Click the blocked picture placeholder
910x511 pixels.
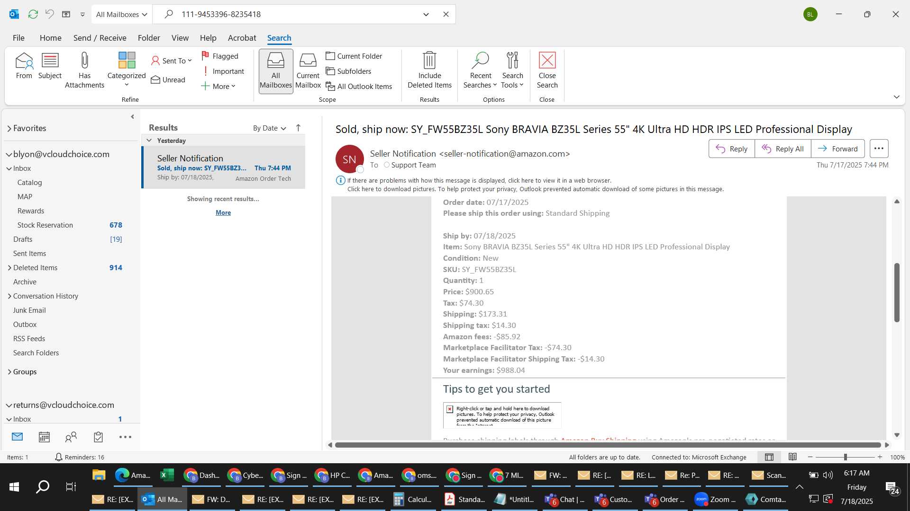pos(502,415)
